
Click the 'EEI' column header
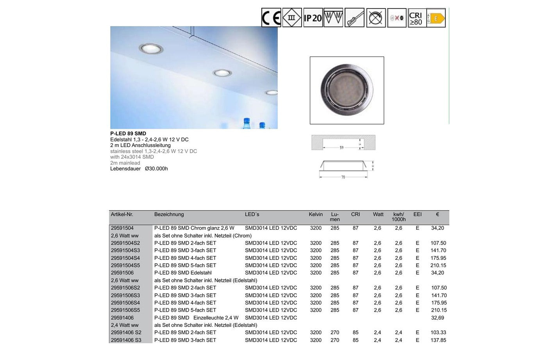click(418, 214)
